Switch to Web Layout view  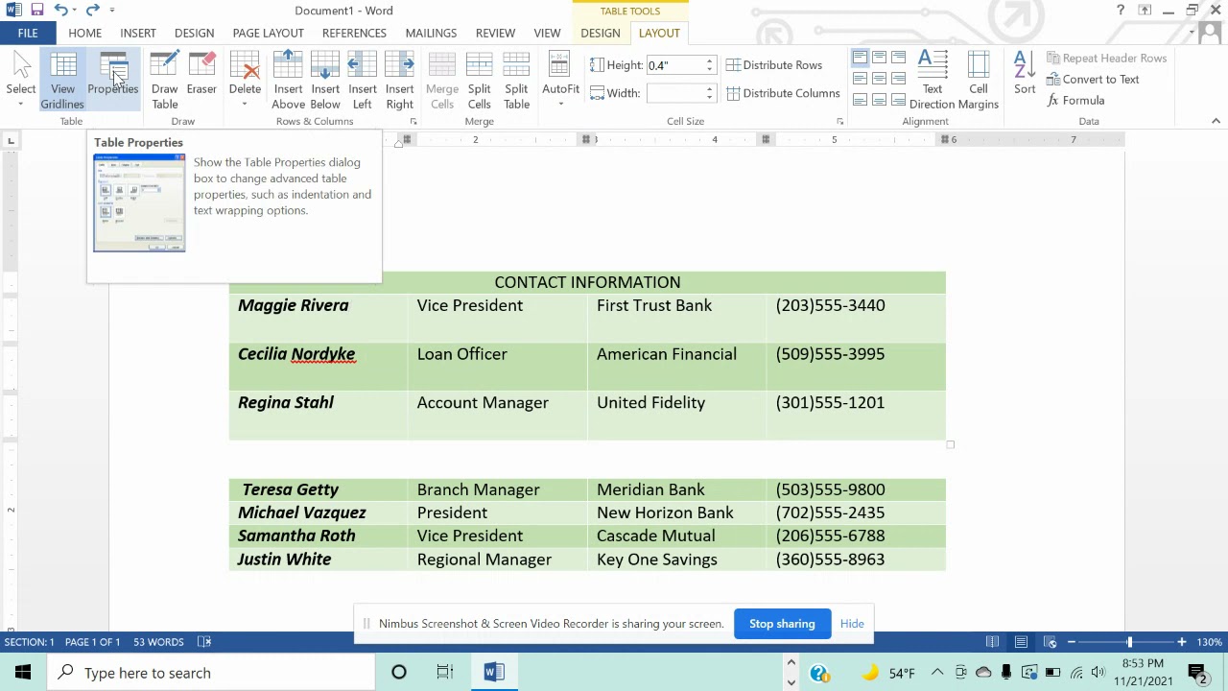(x=1051, y=642)
